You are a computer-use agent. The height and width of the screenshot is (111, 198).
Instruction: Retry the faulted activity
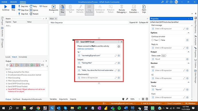point(34,6)
